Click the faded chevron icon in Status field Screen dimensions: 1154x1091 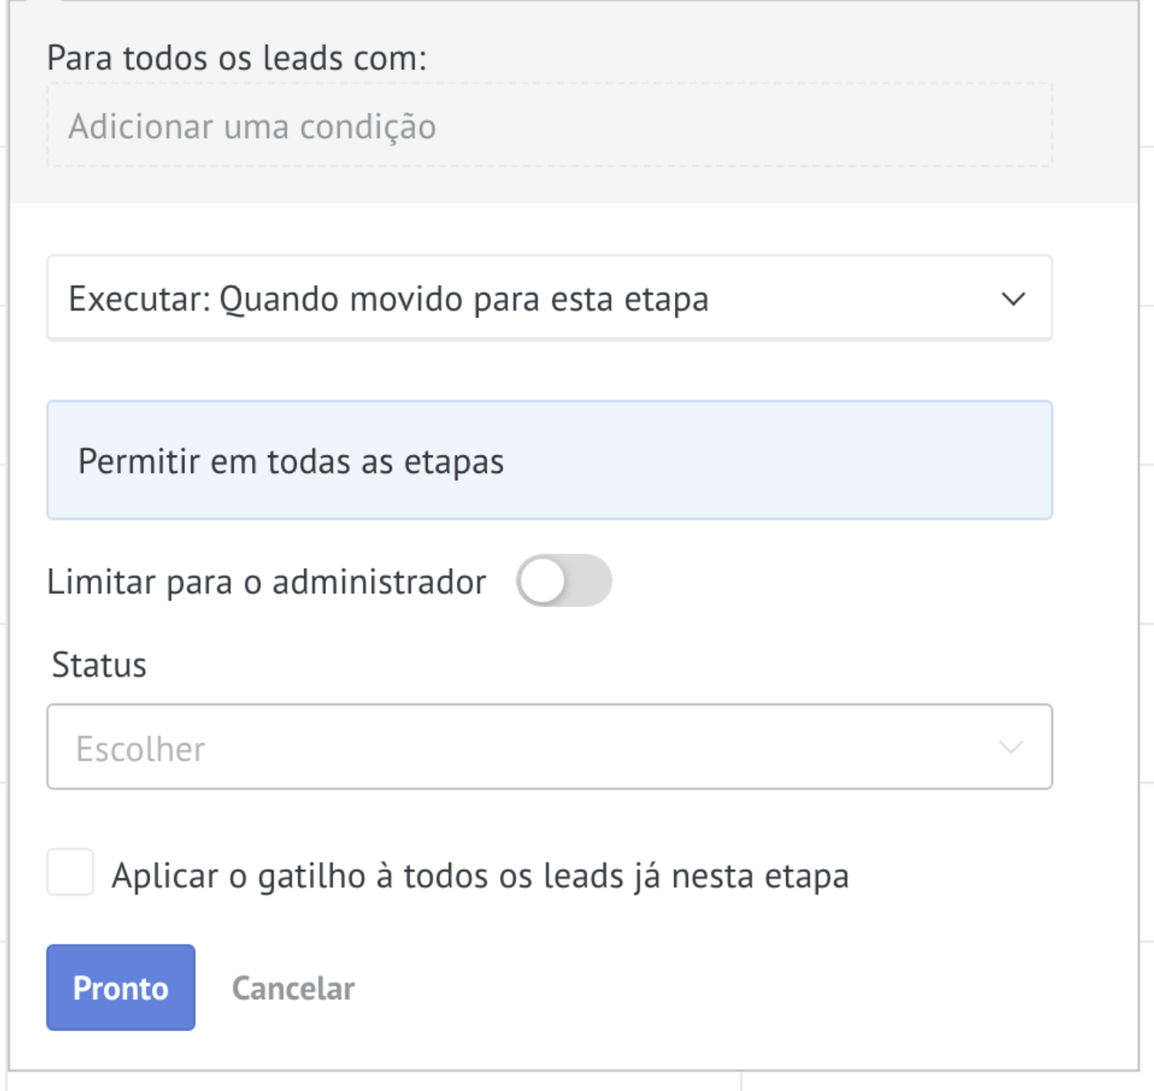pos(1010,747)
